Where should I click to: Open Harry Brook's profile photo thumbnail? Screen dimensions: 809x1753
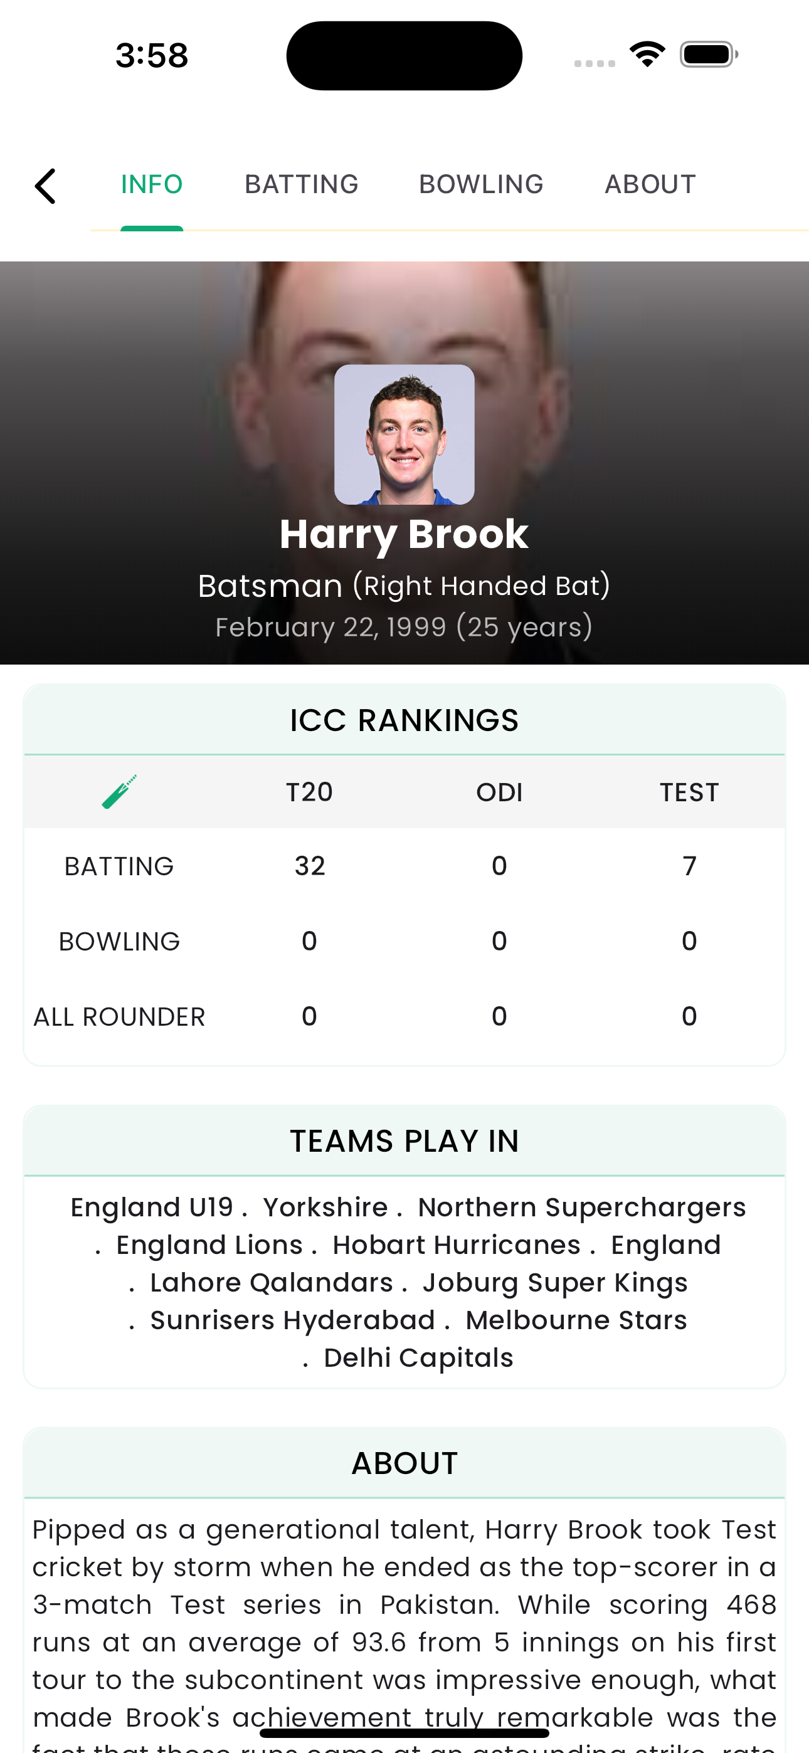pos(404,434)
